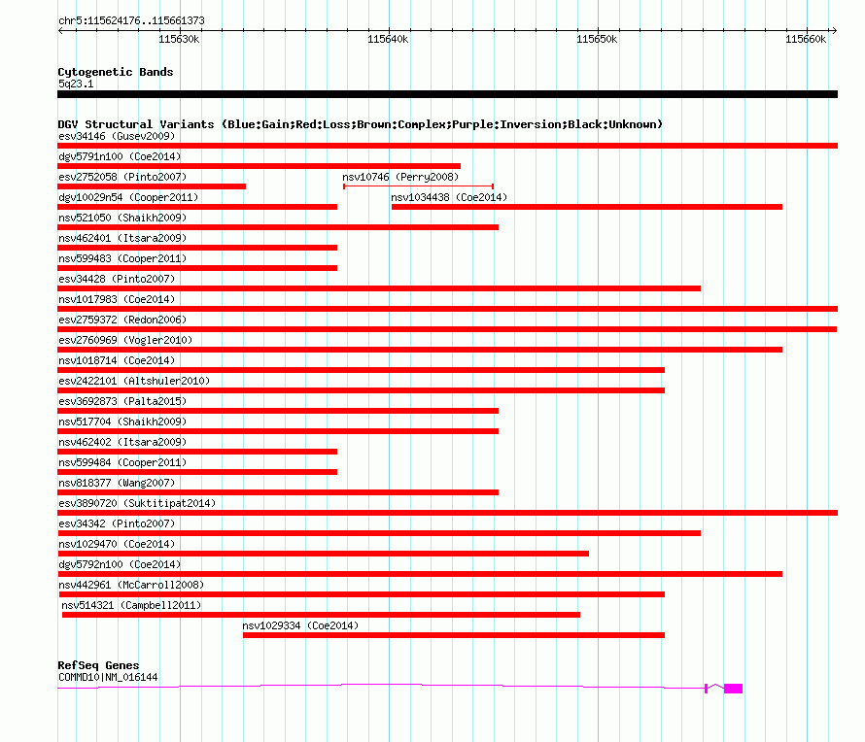Open nsv599484 (Cooper2011) variant
This screenshot has height=742, width=865.
122,462
